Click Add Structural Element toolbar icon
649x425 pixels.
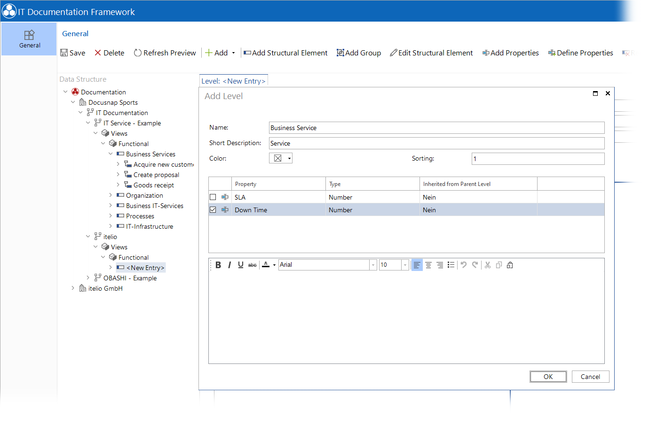coord(247,53)
